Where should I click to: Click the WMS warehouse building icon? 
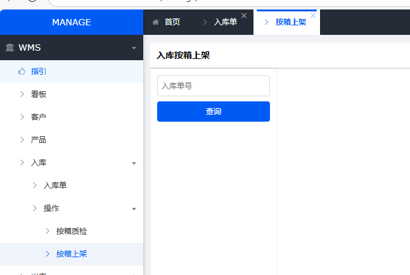tap(10, 48)
